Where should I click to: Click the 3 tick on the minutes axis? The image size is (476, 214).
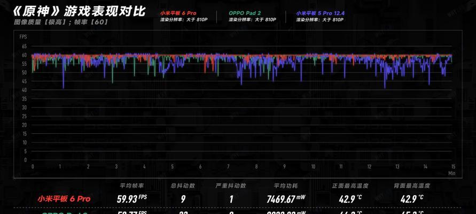click(116, 166)
